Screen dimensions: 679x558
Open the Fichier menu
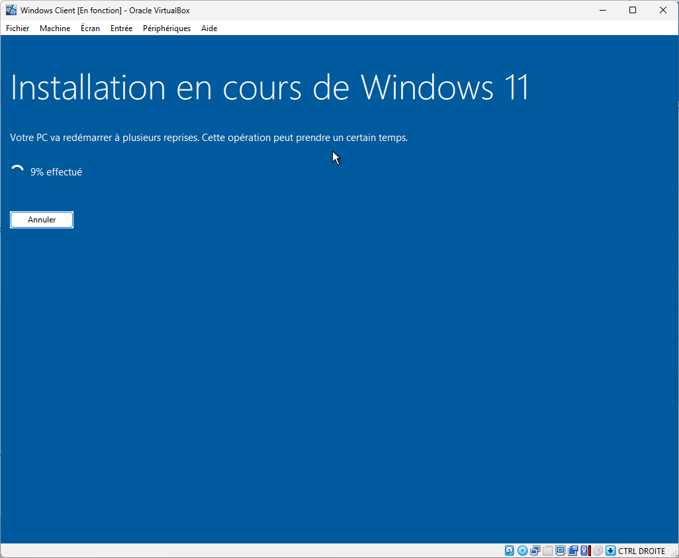pyautogui.click(x=18, y=28)
